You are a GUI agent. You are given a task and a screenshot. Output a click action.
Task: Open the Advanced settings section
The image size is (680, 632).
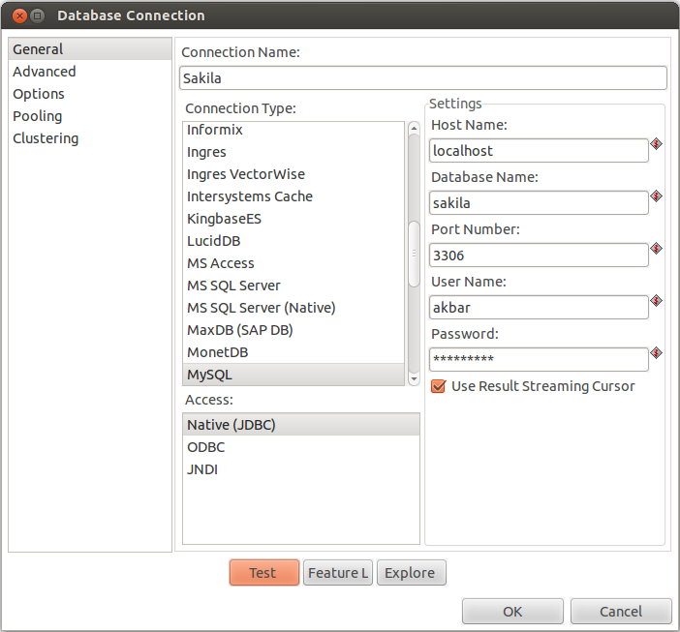[45, 72]
